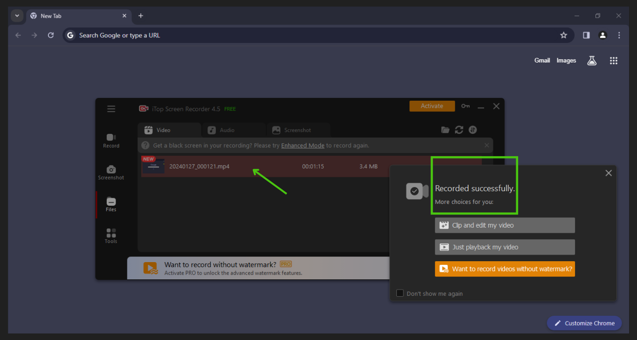This screenshot has width=637, height=340.
Task: Click Clip and edit my video
Action: click(505, 225)
